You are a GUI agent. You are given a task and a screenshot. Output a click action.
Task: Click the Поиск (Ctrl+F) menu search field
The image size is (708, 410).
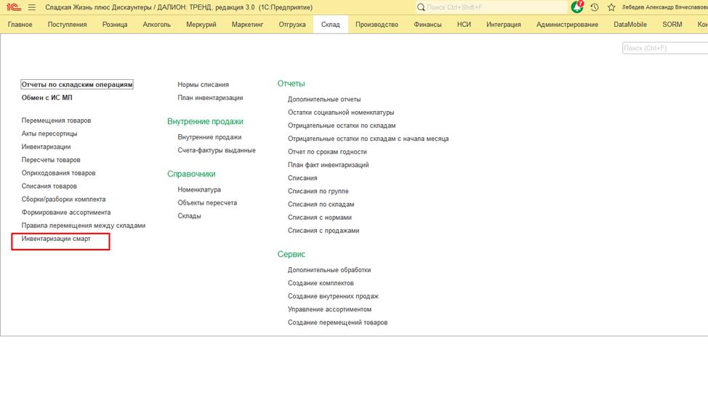coord(664,49)
